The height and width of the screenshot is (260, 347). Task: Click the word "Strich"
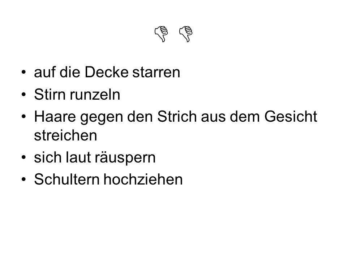tap(177, 116)
